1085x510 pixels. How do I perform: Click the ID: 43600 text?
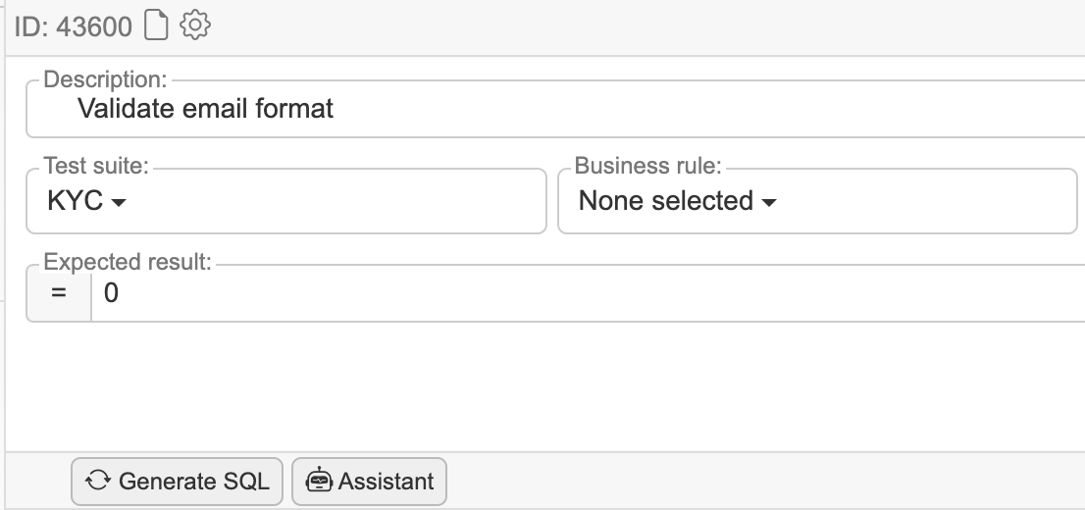click(x=73, y=26)
